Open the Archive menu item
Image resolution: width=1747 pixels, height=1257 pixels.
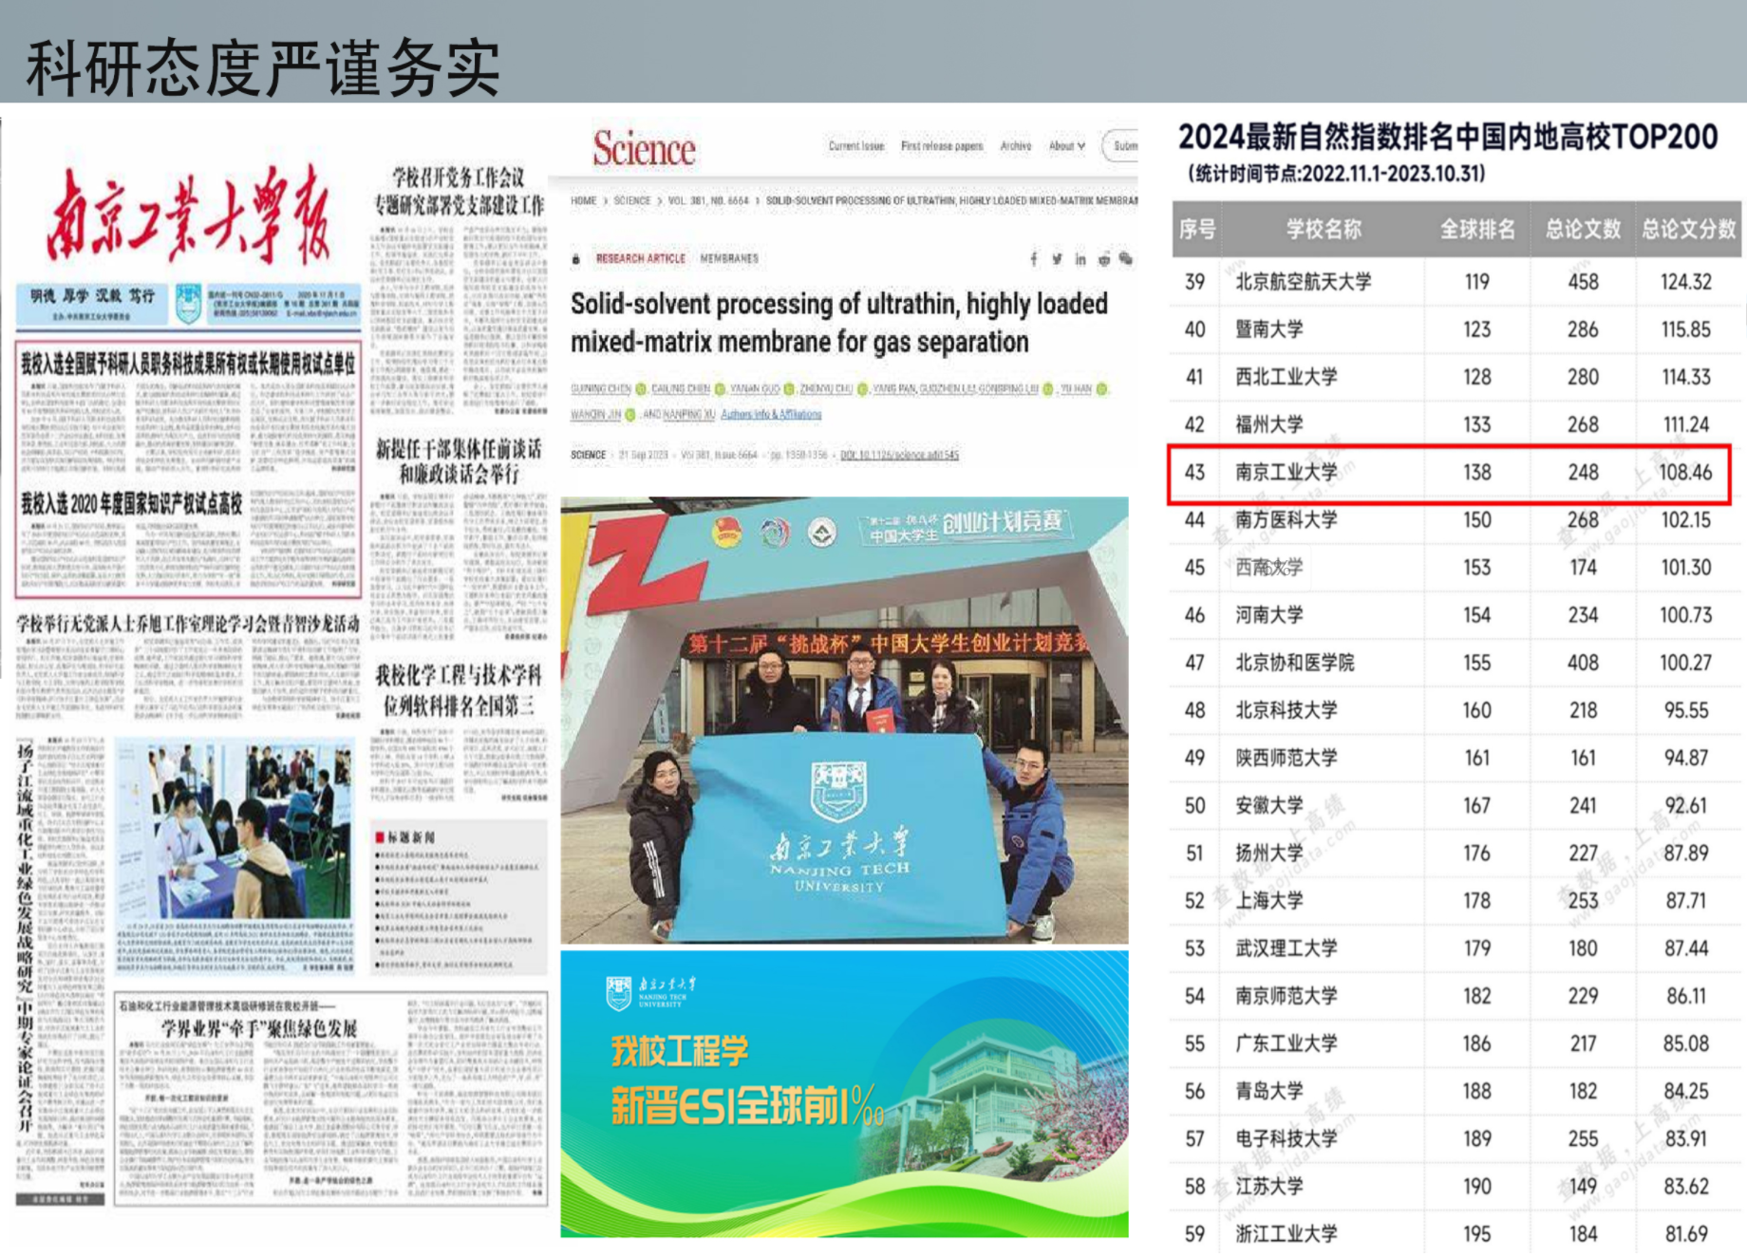1015,146
